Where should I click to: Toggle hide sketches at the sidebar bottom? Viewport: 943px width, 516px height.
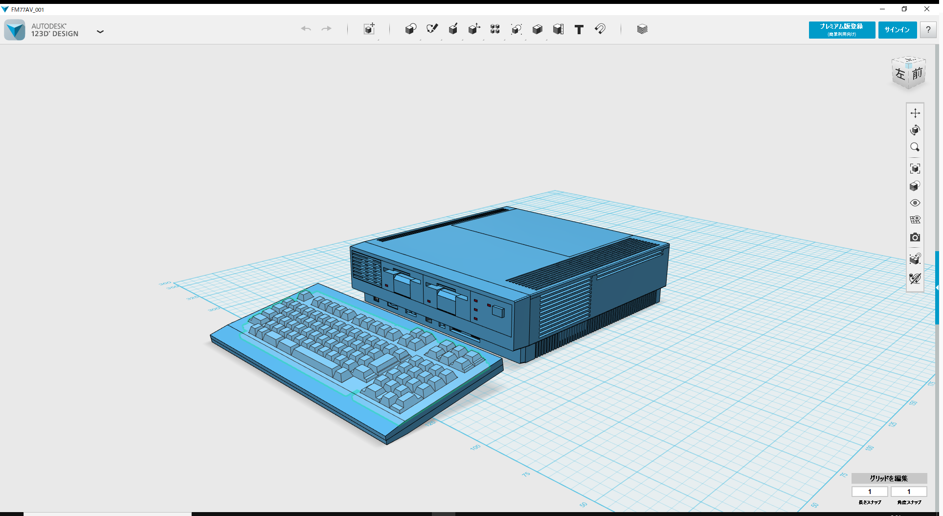(915, 279)
